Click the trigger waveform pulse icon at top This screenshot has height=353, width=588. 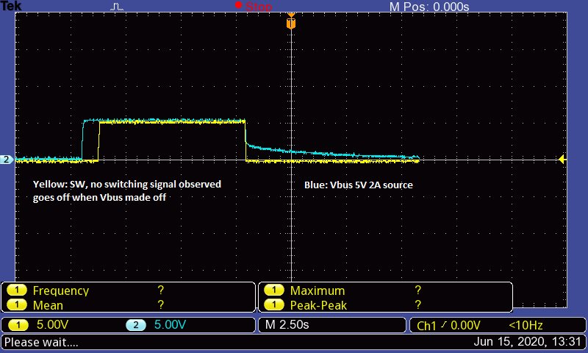click(x=117, y=7)
